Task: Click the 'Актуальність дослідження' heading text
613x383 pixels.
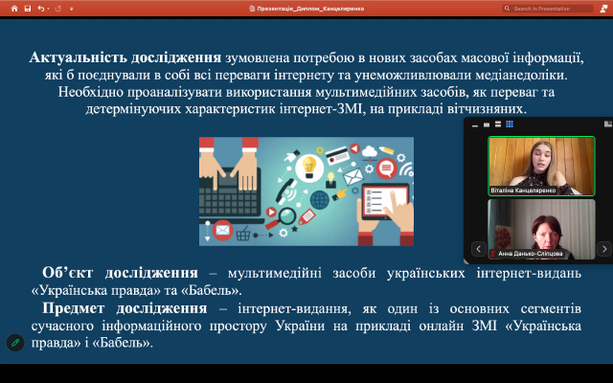Action: (125, 57)
